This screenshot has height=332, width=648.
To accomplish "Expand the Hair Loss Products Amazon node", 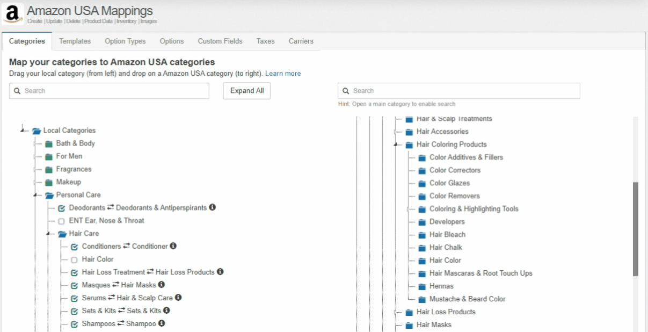I will pos(396,312).
